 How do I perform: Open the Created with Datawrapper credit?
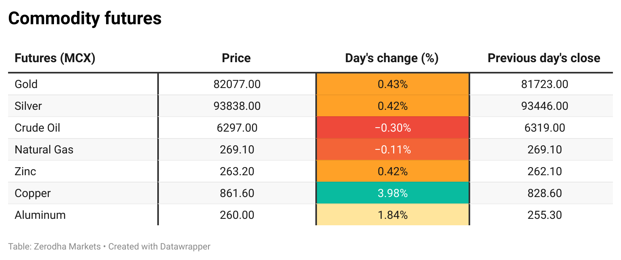point(159,246)
